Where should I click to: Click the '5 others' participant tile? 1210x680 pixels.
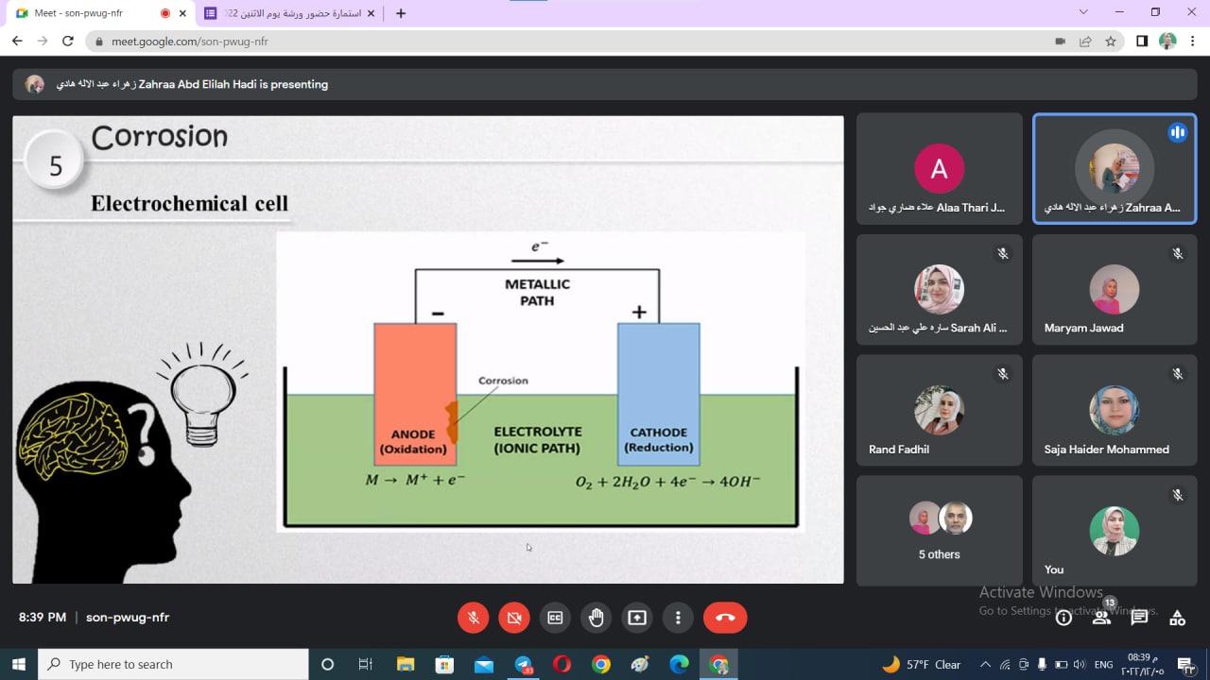(x=939, y=531)
